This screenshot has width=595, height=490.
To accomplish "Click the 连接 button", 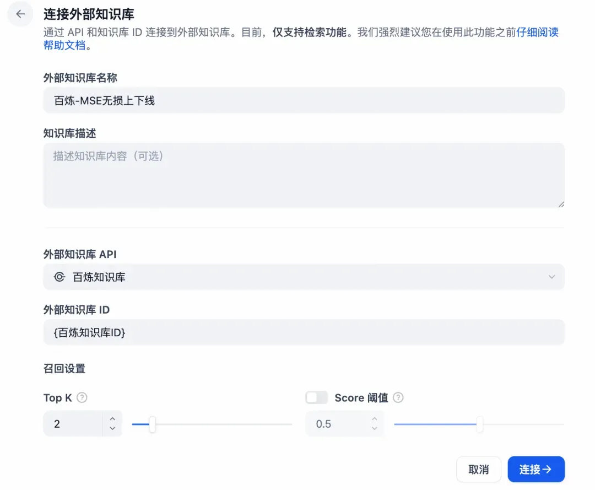I will point(536,469).
